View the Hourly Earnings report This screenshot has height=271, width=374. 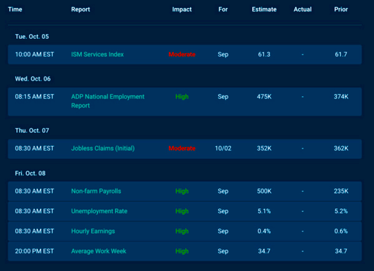pos(93,231)
